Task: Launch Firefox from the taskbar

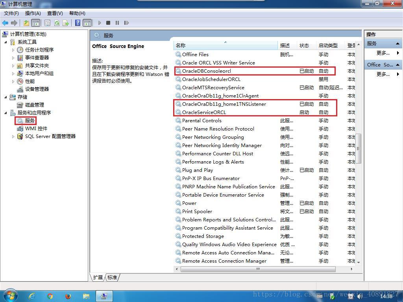Action: coord(68,296)
